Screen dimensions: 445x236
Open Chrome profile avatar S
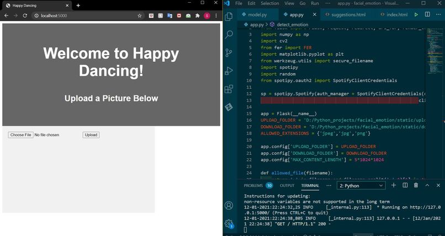pos(207,16)
